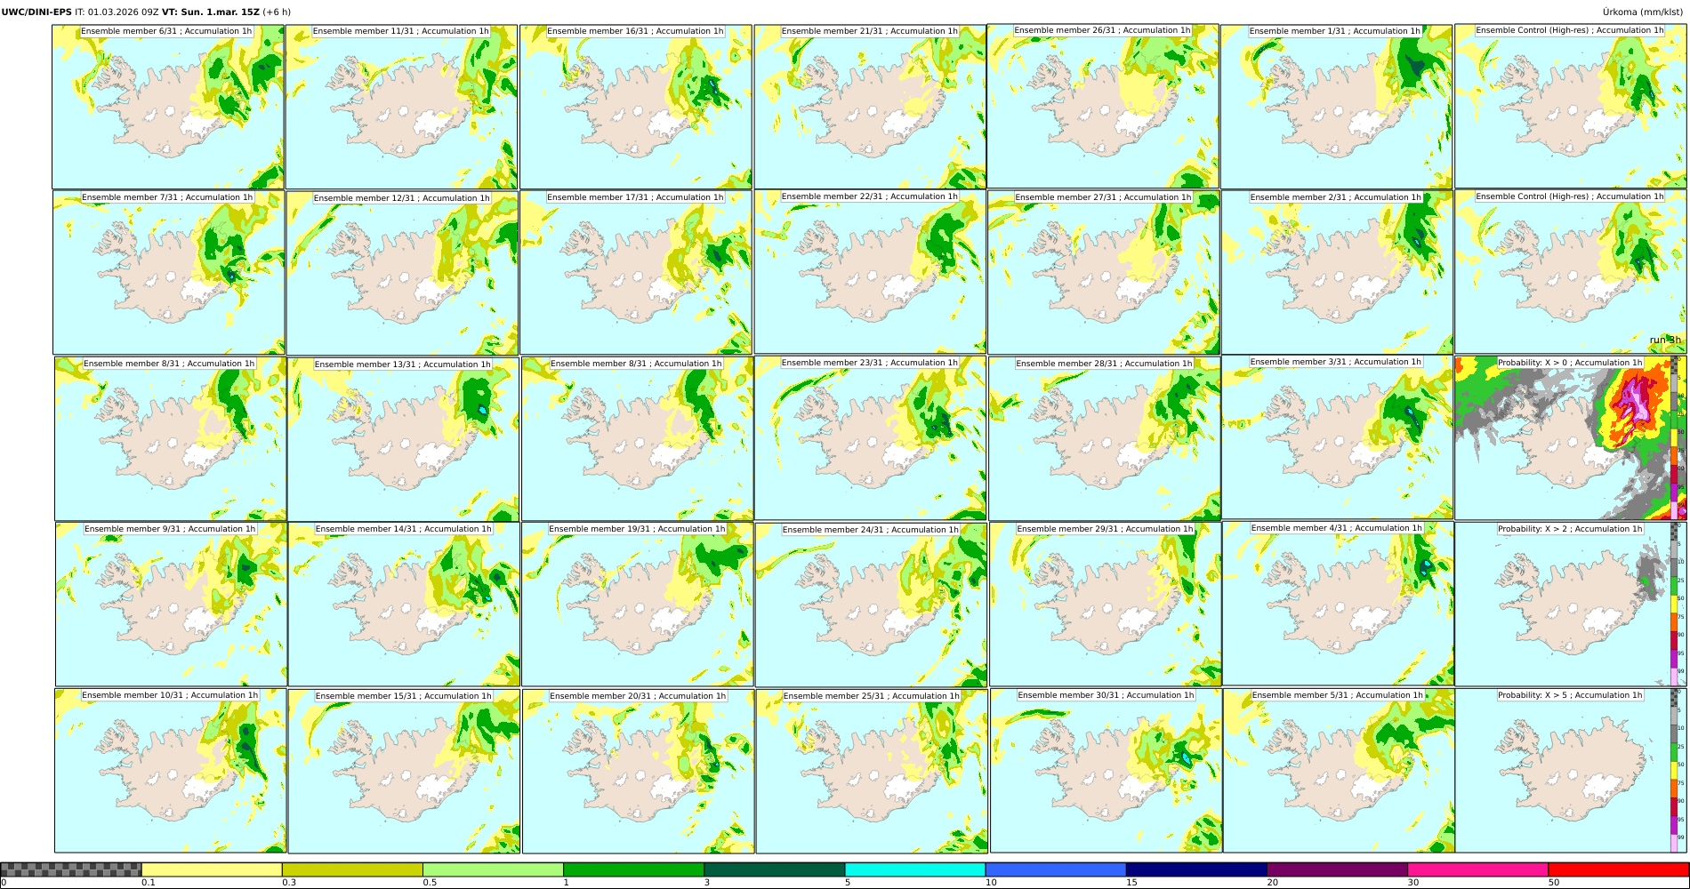Select the Ensemble member 2/31 map panel
Screen dimensions: 1690x889
pyautogui.click(x=1338, y=272)
